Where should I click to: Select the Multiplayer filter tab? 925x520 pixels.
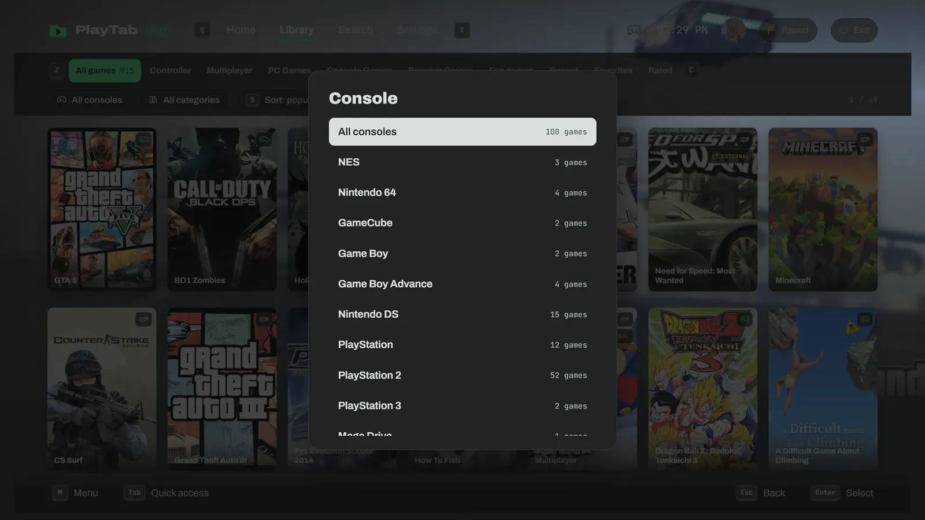click(x=230, y=70)
